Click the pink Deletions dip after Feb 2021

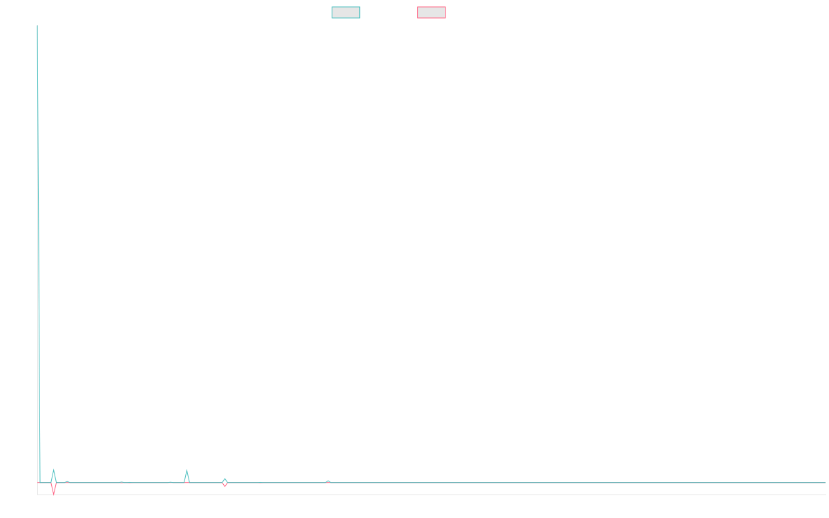pos(225,486)
